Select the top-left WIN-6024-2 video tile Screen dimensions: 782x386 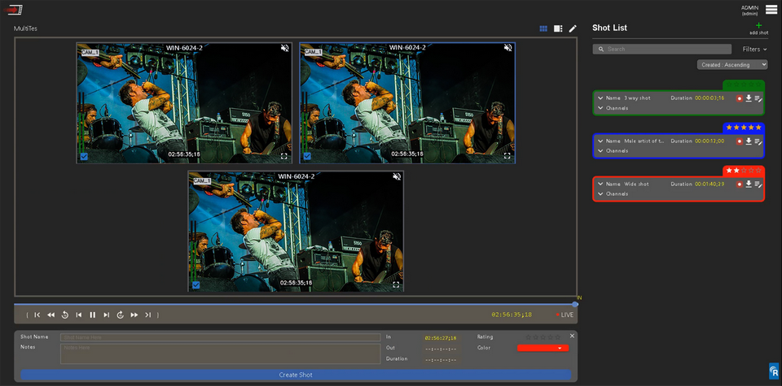[184, 103]
